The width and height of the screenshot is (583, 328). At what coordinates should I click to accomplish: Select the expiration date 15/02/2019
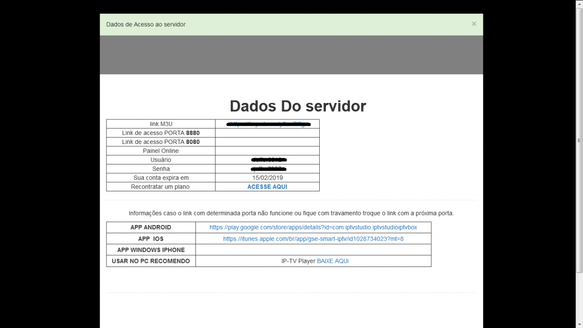[x=267, y=178]
